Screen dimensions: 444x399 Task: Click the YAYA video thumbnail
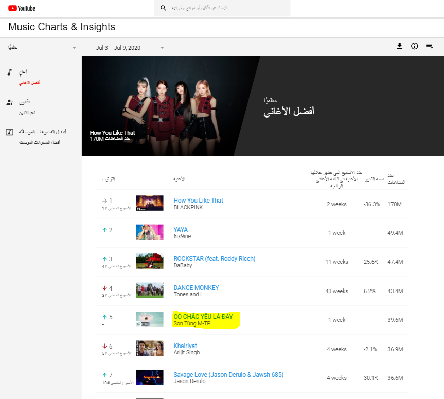tap(150, 232)
